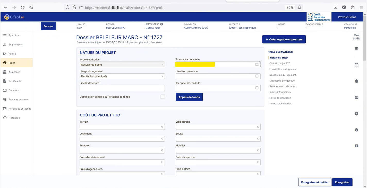The image size is (367, 188).
Task: Click the Libellé descriptif text field
Action: click(122, 88)
